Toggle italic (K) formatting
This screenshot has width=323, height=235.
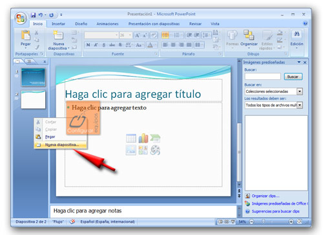96,45
